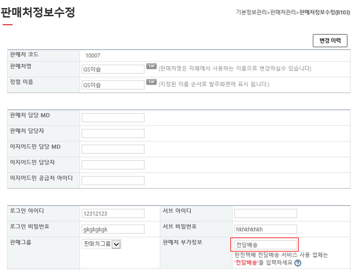Focus the 로그인 비밀번호 input field
Screen dimensions: 351x270
tap(113, 229)
